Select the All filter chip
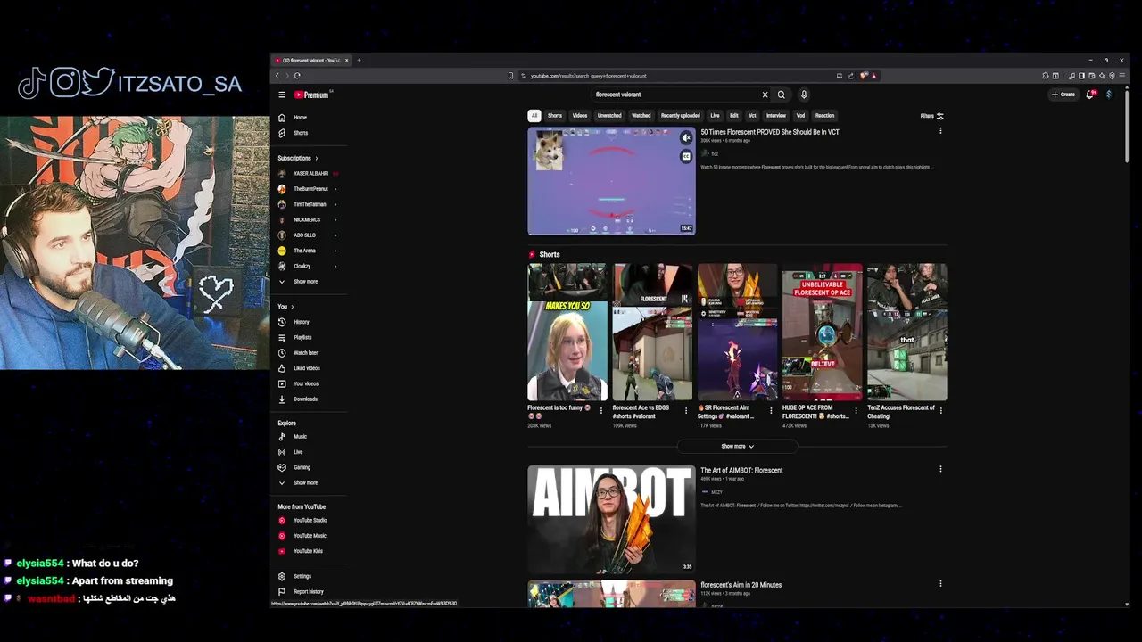 pos(534,116)
